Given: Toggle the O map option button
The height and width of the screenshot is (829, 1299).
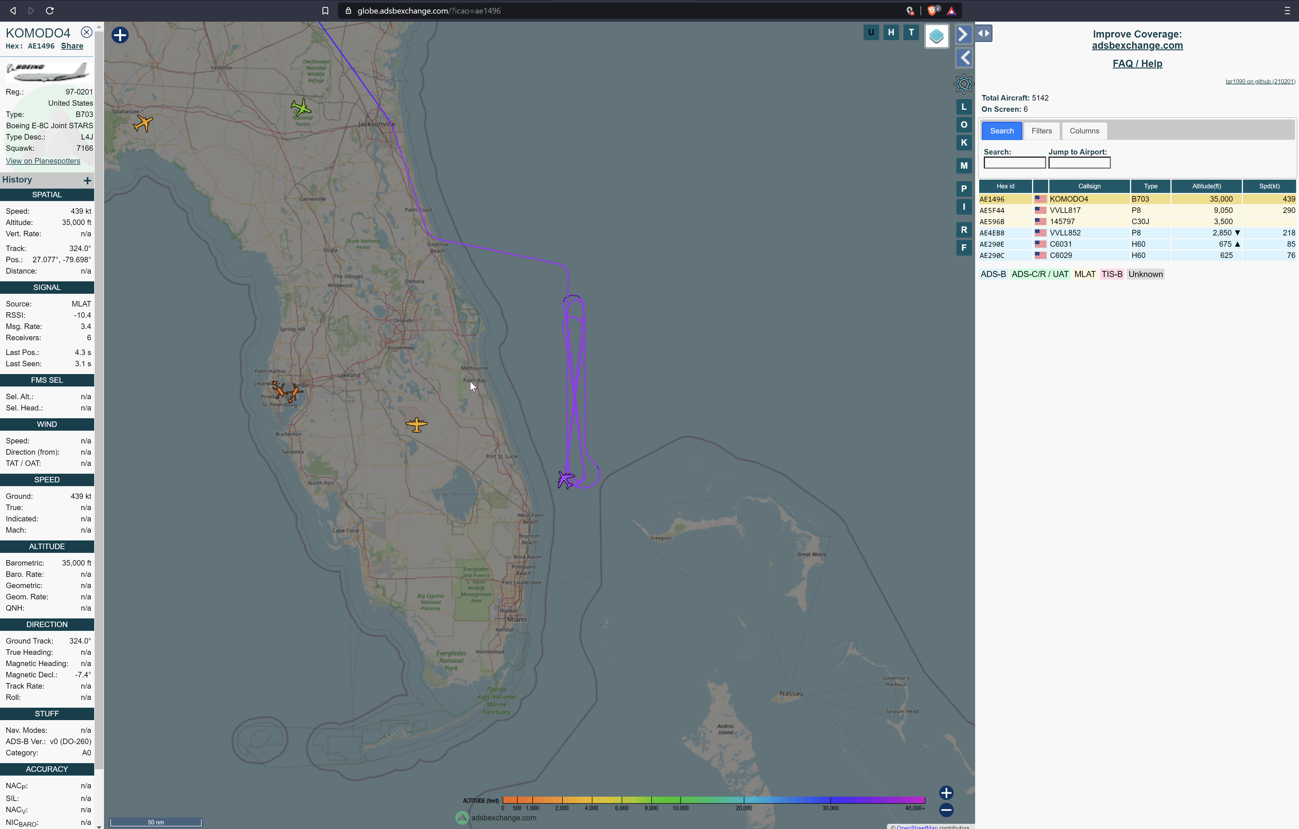Looking at the screenshot, I should [964, 124].
